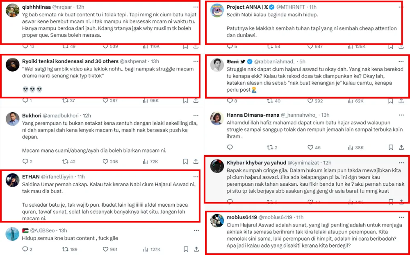Open Bukhori's profile avatar
This screenshot has height=255, width=410.
12,119
